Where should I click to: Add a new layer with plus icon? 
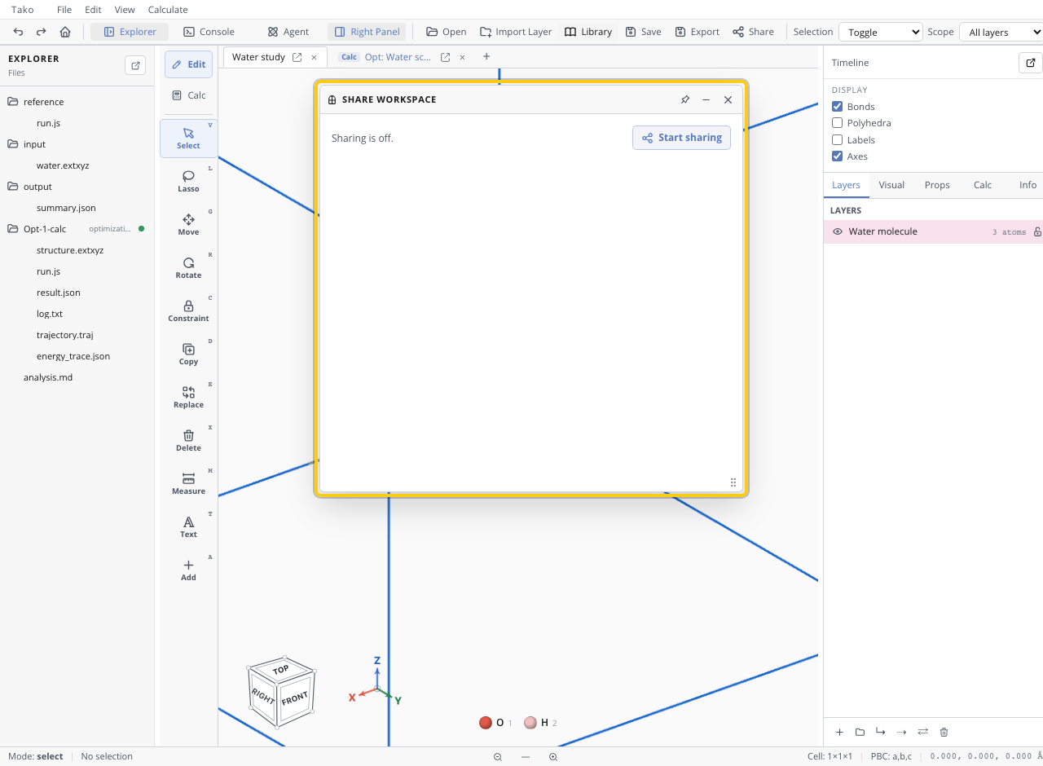point(839,732)
